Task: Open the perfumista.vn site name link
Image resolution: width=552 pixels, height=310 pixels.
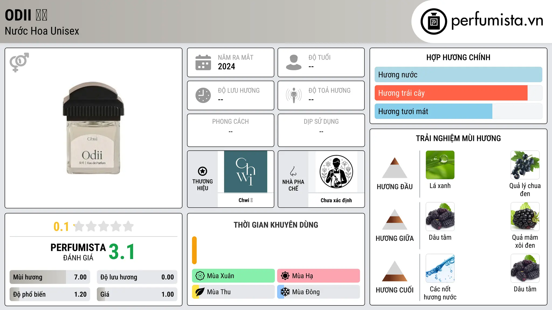Action: coord(497,21)
